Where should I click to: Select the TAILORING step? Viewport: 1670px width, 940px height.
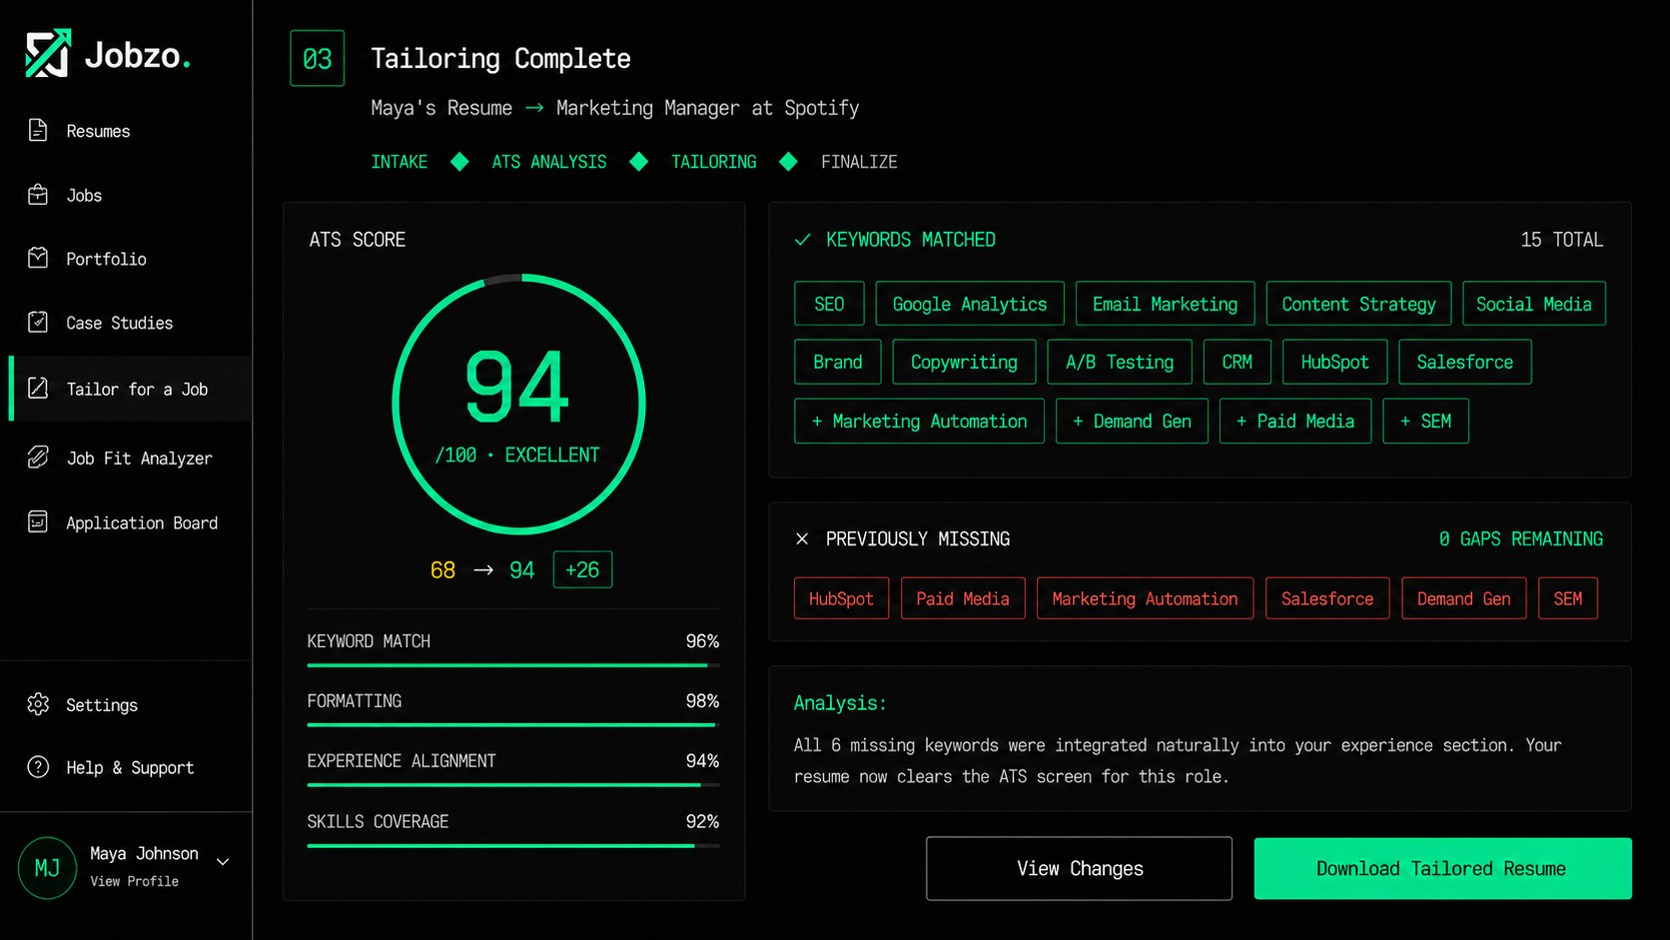coord(714,162)
